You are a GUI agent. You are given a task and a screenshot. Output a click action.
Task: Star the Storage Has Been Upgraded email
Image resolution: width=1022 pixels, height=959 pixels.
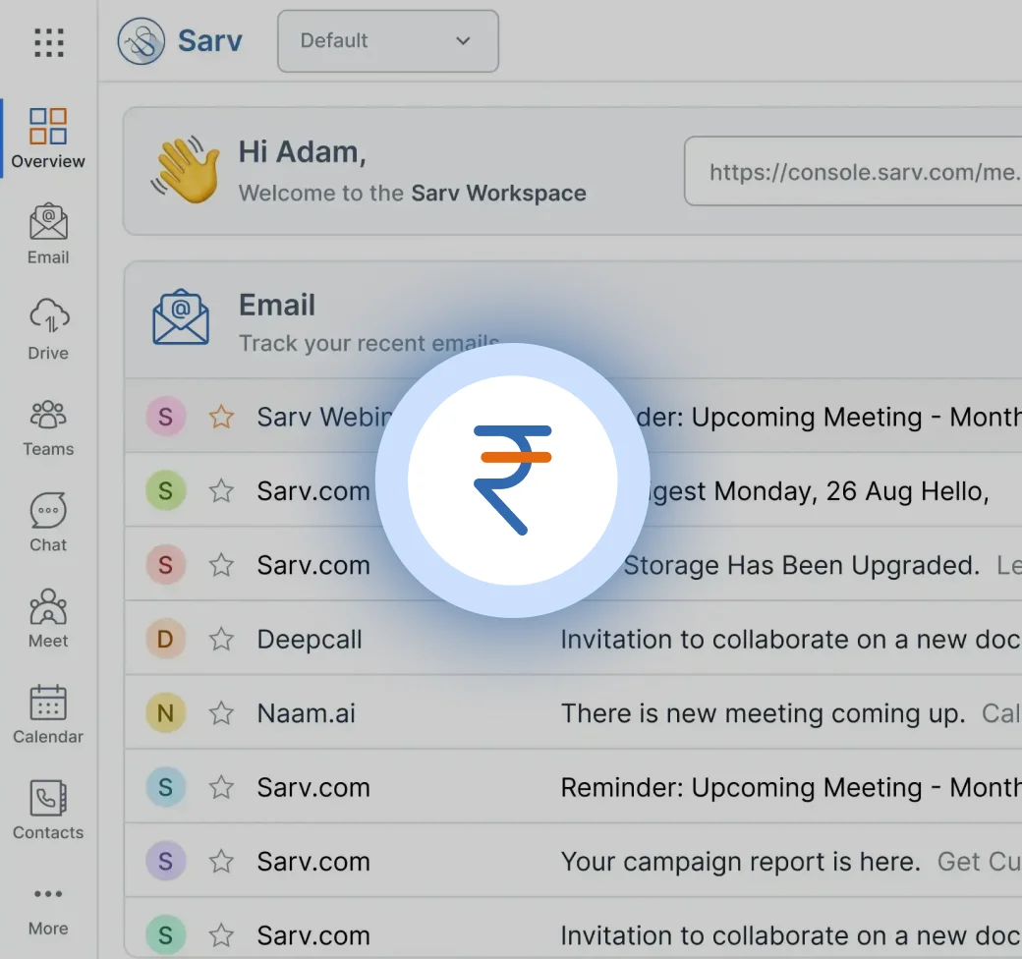222,565
